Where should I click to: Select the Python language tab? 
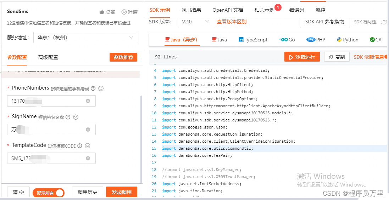tap(348, 40)
